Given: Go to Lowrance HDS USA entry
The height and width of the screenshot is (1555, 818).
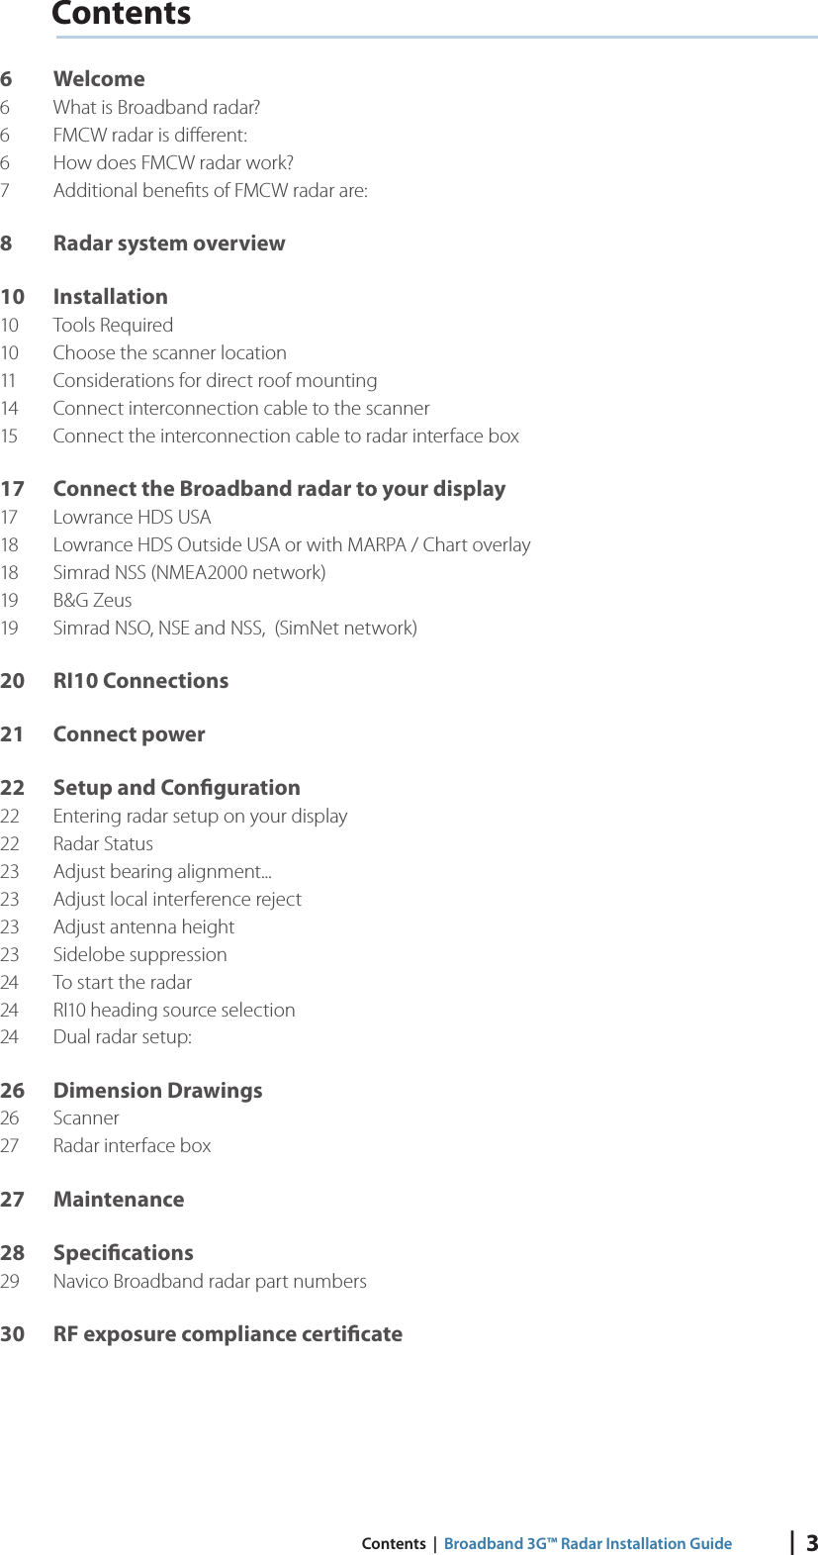Looking at the screenshot, I should [132, 517].
